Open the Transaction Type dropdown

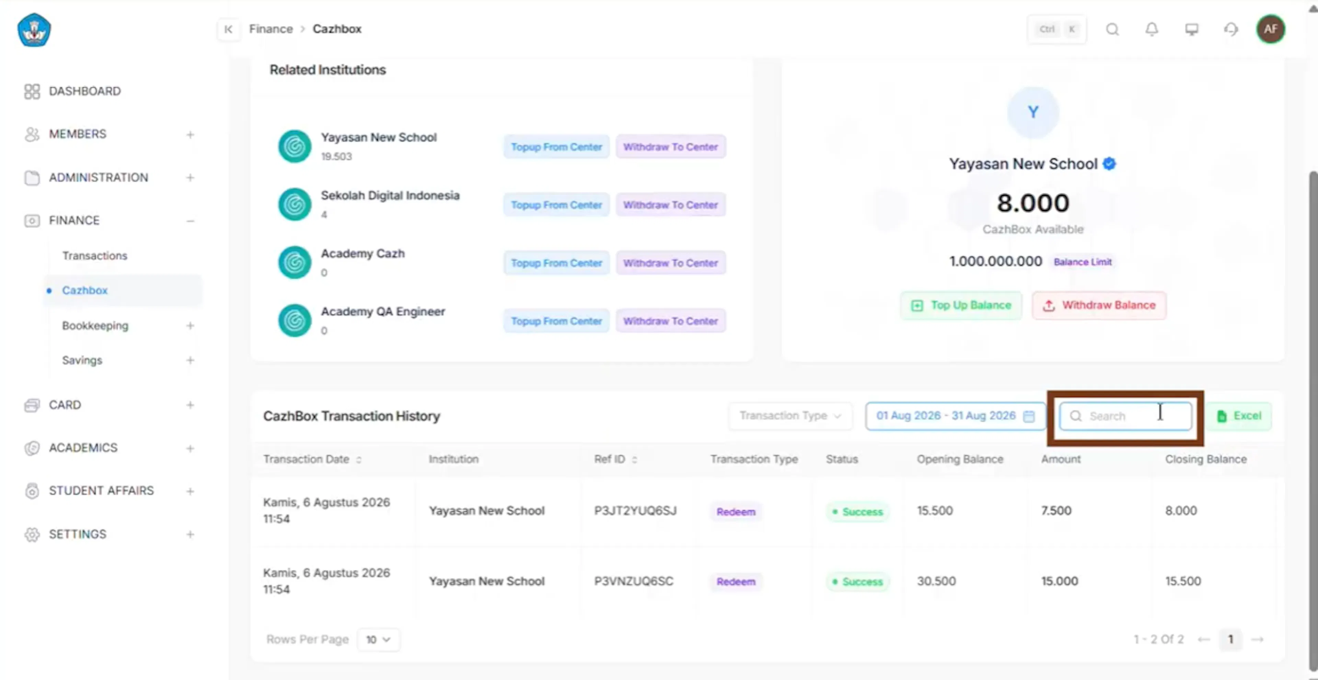(790, 416)
